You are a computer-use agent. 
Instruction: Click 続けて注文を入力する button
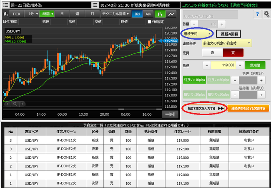pyautogui.click(x=204, y=108)
